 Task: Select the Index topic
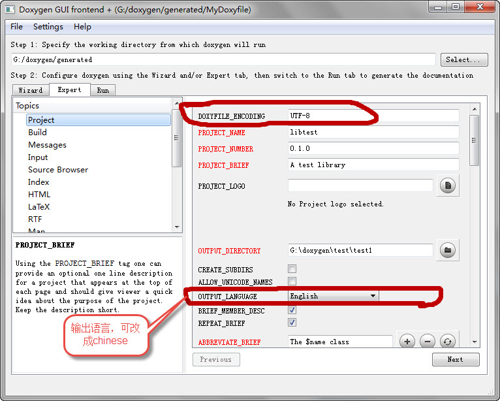coord(39,182)
